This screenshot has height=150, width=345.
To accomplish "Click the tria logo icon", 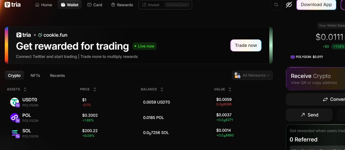I will 7,5.
